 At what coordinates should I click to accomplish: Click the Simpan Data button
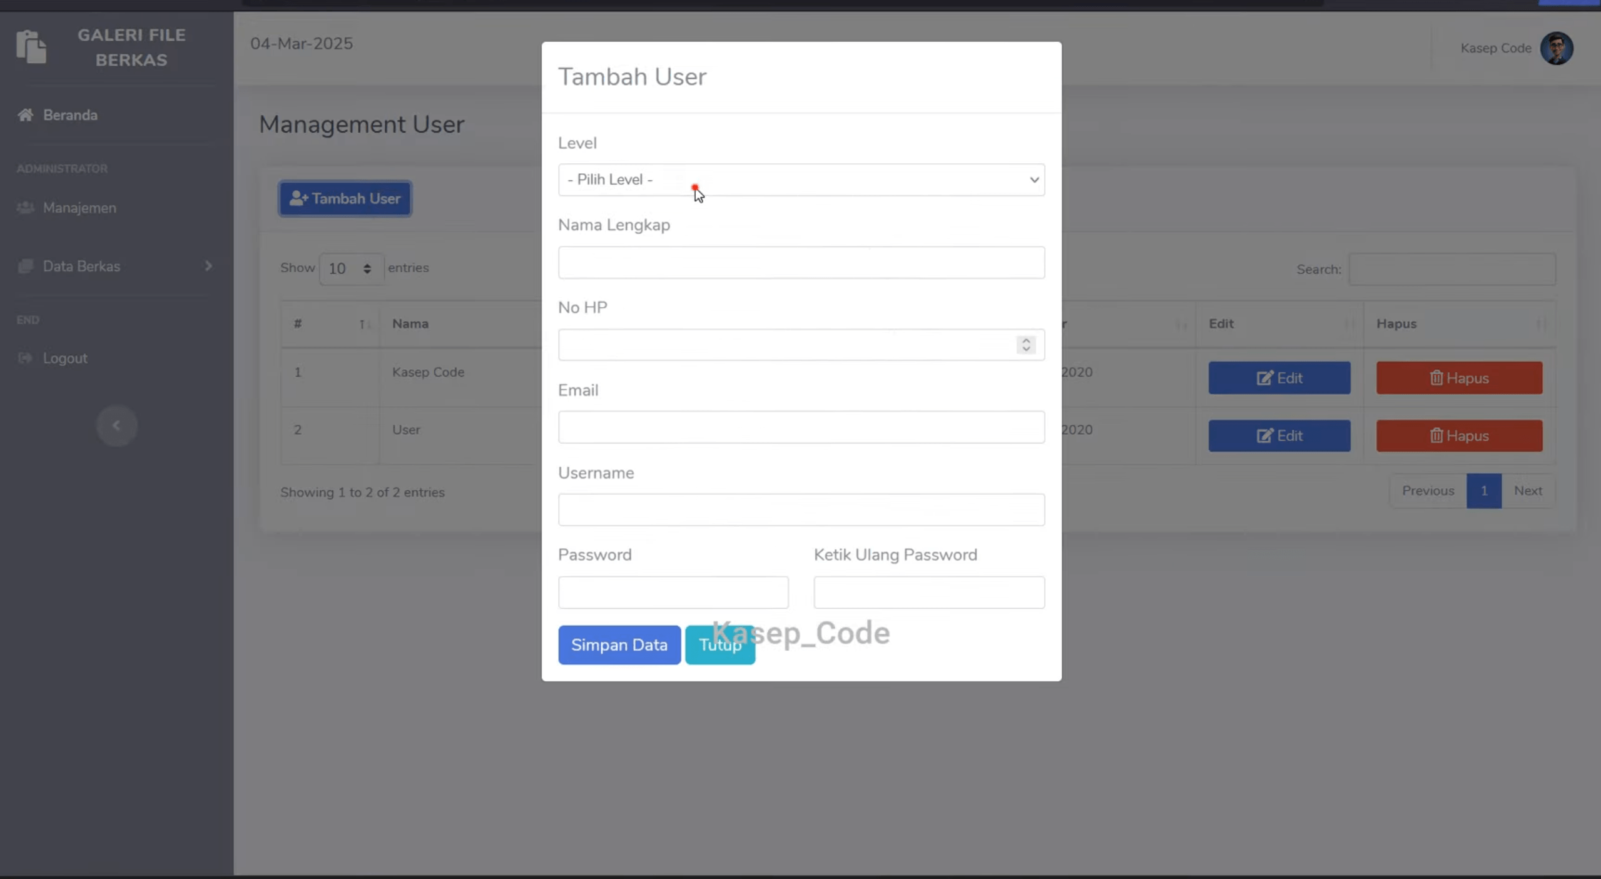point(619,644)
